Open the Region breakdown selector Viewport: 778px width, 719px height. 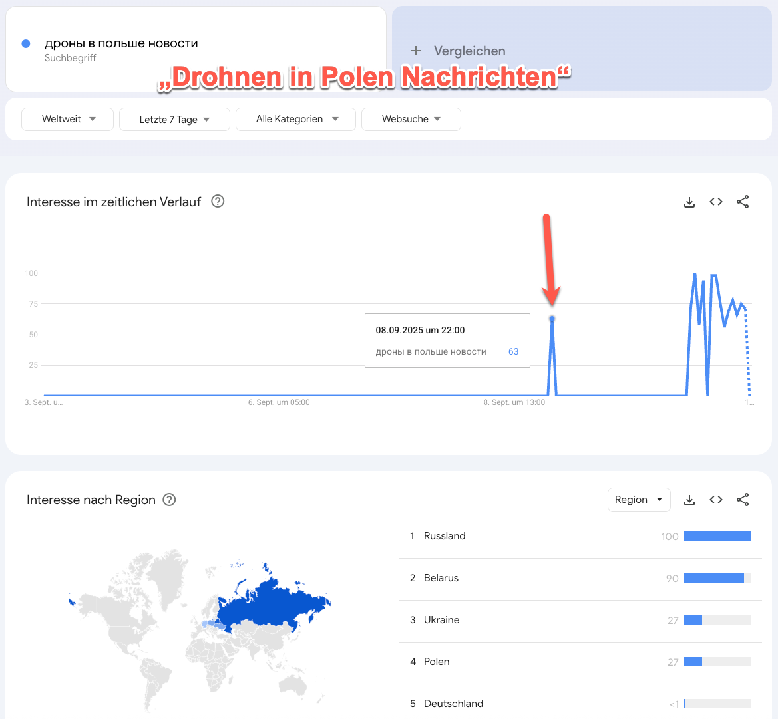[x=638, y=500]
